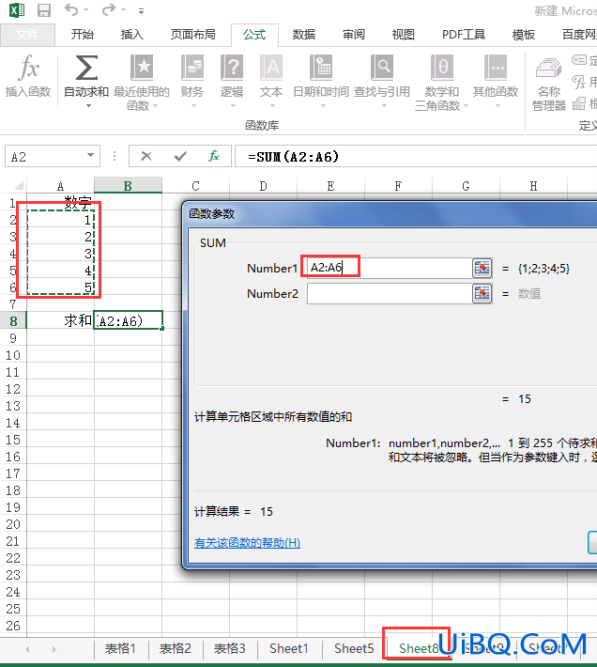Image resolution: width=597 pixels, height=667 pixels.
Task: Open Math & Trig functions icon
Action: pos(442,68)
